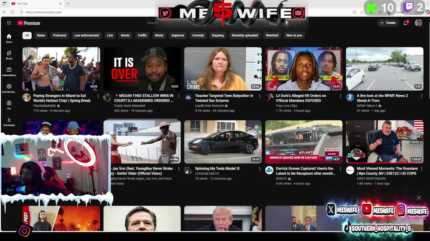Select the News filter chip
This screenshot has height=241, width=430.
(41, 35)
